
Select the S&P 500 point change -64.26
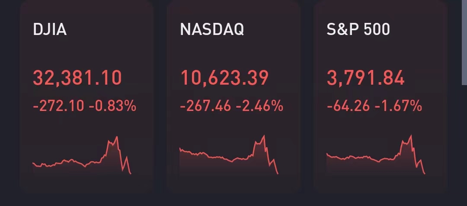[x=349, y=105]
